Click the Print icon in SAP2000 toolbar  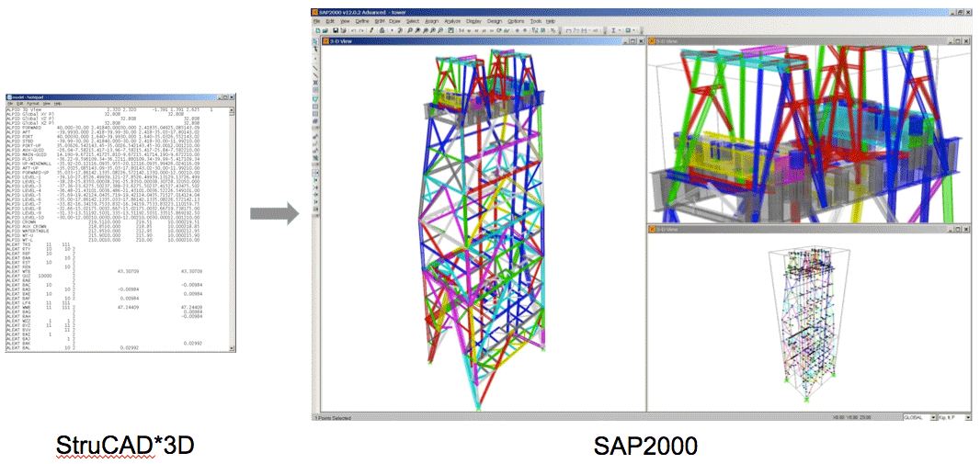(x=343, y=30)
